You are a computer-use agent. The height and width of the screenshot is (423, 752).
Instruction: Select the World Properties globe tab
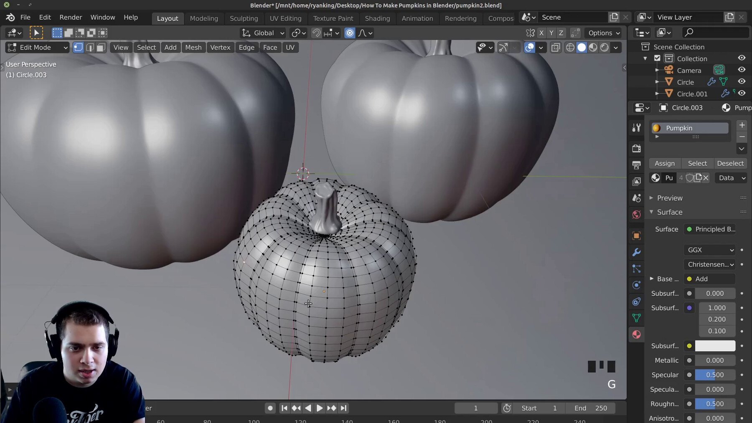point(636,215)
